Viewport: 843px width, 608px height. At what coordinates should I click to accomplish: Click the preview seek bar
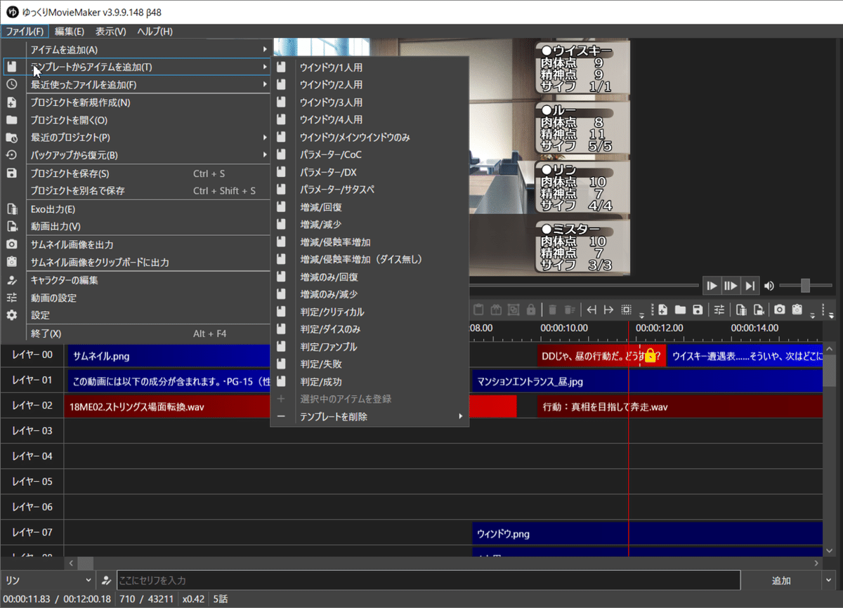click(x=584, y=285)
